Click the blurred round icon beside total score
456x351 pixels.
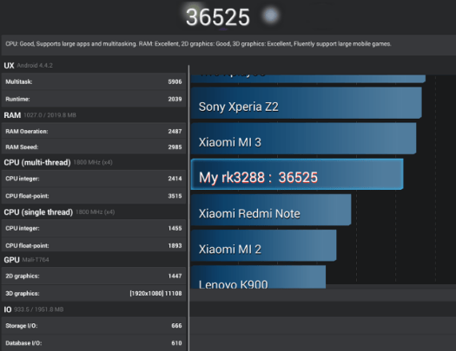coord(270,15)
